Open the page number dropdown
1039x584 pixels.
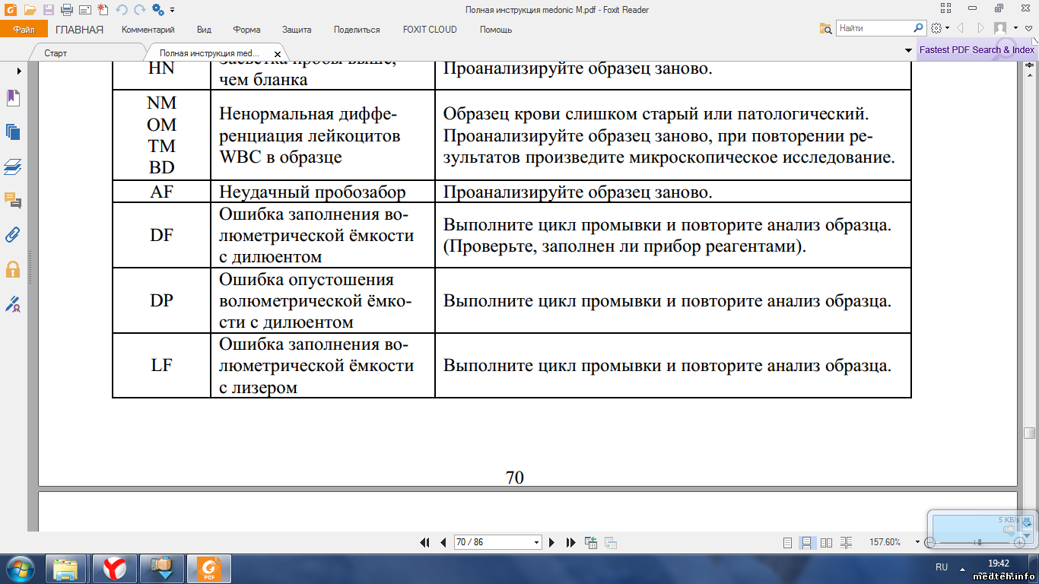[536, 543]
